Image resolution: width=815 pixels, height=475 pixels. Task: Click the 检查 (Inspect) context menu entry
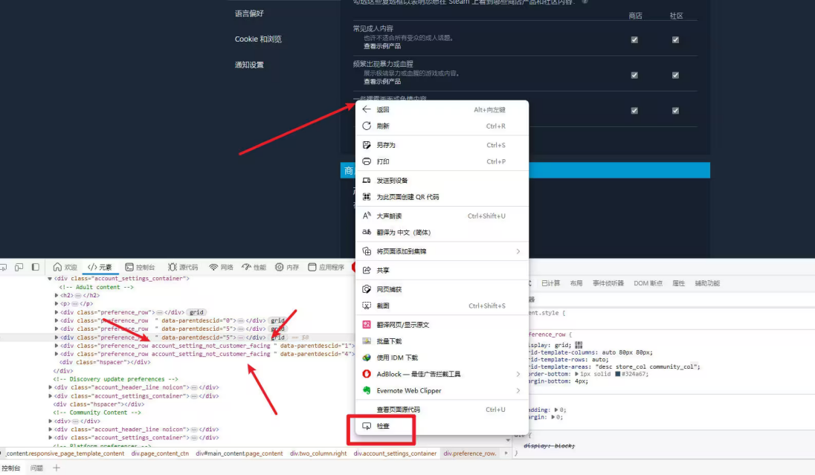point(383,426)
